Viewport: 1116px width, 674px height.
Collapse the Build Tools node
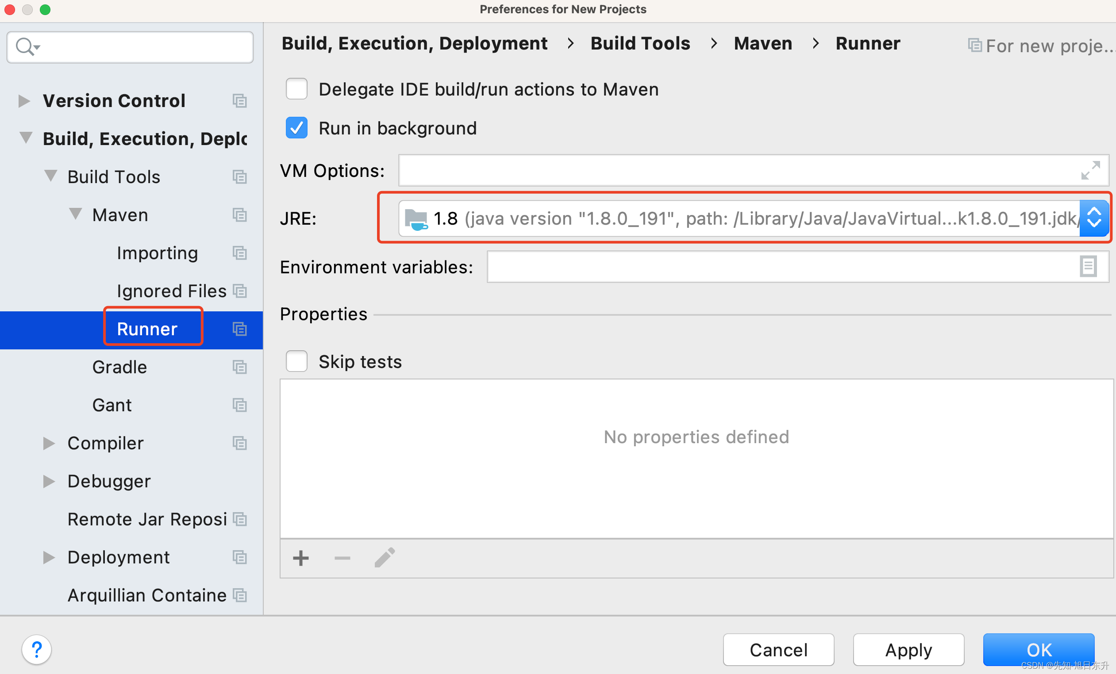[51, 176]
